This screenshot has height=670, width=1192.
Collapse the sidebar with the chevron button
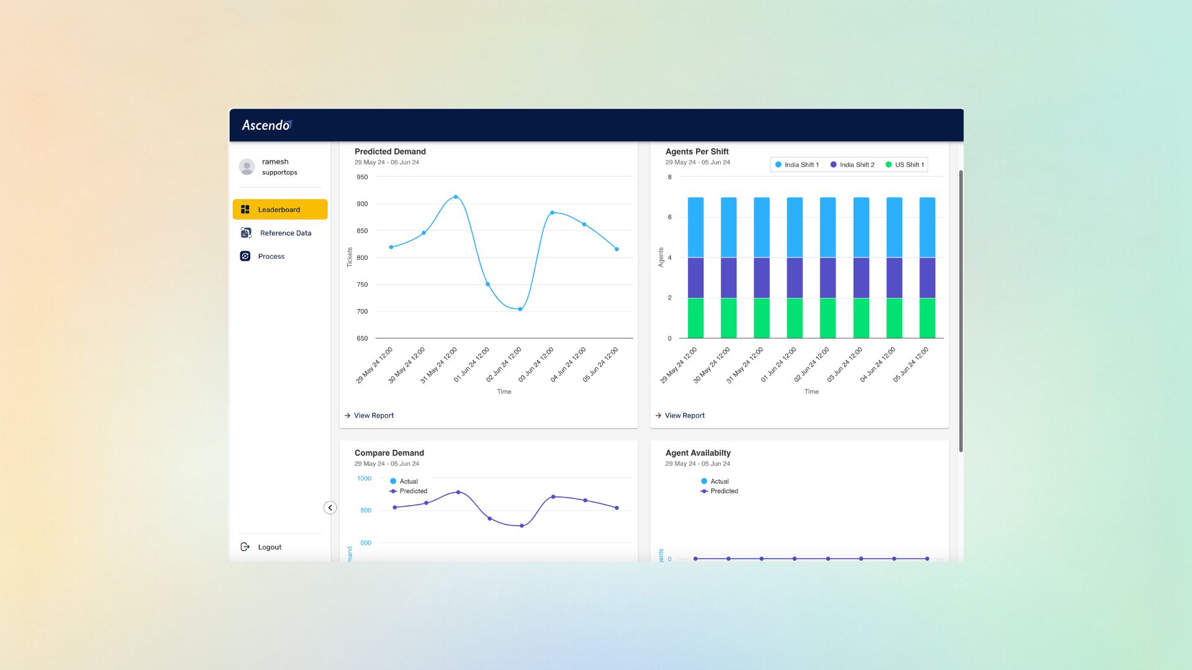pyautogui.click(x=330, y=508)
